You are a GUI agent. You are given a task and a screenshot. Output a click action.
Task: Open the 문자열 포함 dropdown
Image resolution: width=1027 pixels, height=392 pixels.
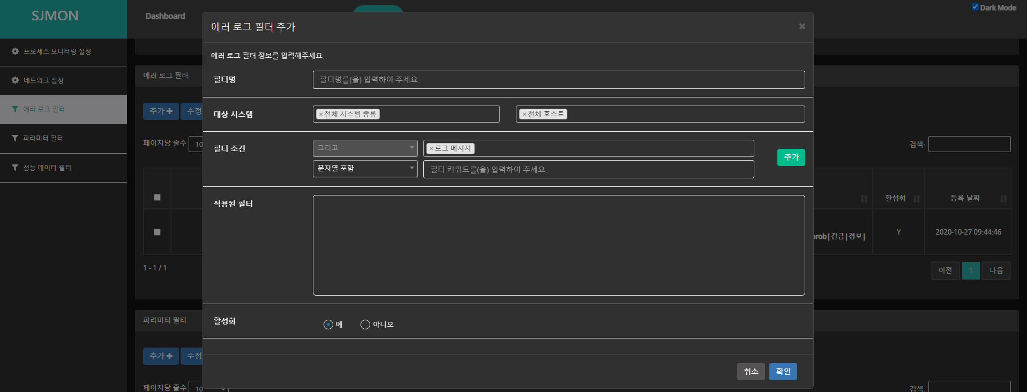click(x=365, y=168)
